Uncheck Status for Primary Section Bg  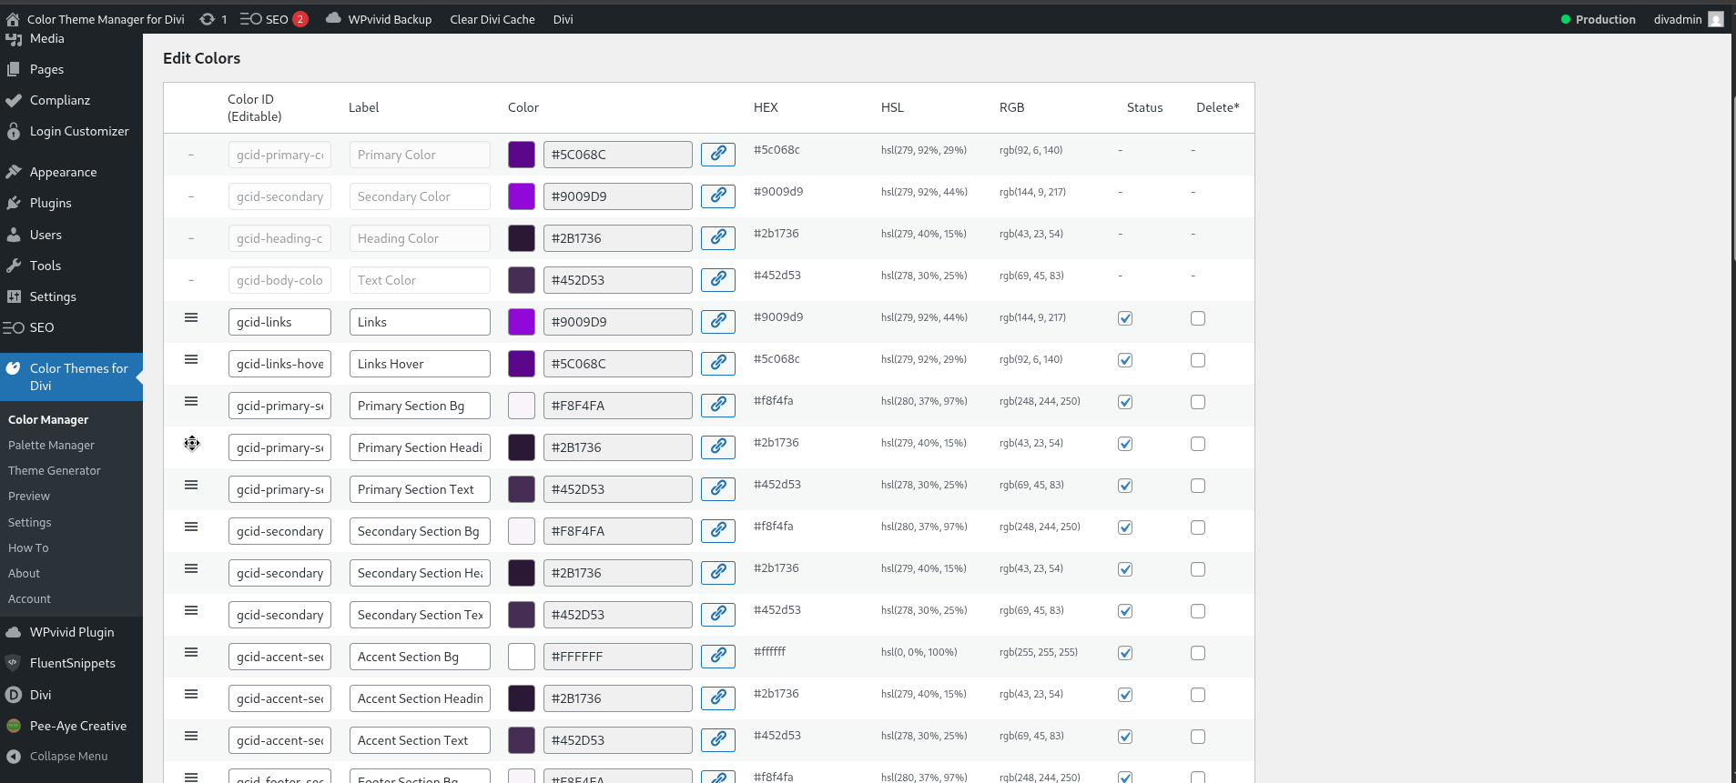pos(1125,402)
